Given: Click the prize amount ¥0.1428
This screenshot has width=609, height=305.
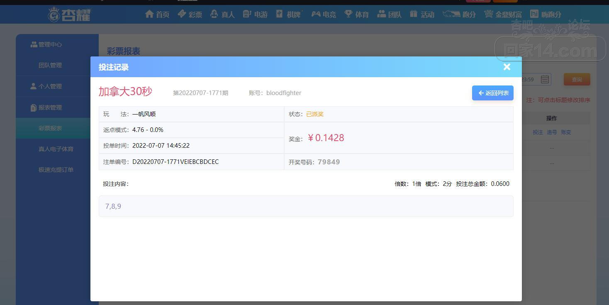Looking at the screenshot, I should point(326,138).
